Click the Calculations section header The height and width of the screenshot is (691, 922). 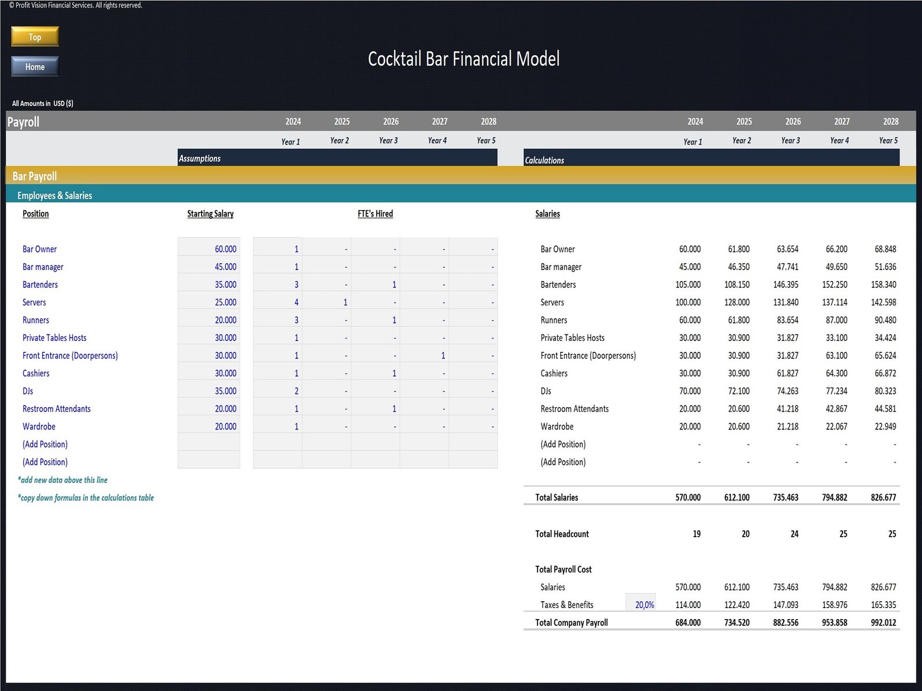(x=711, y=160)
